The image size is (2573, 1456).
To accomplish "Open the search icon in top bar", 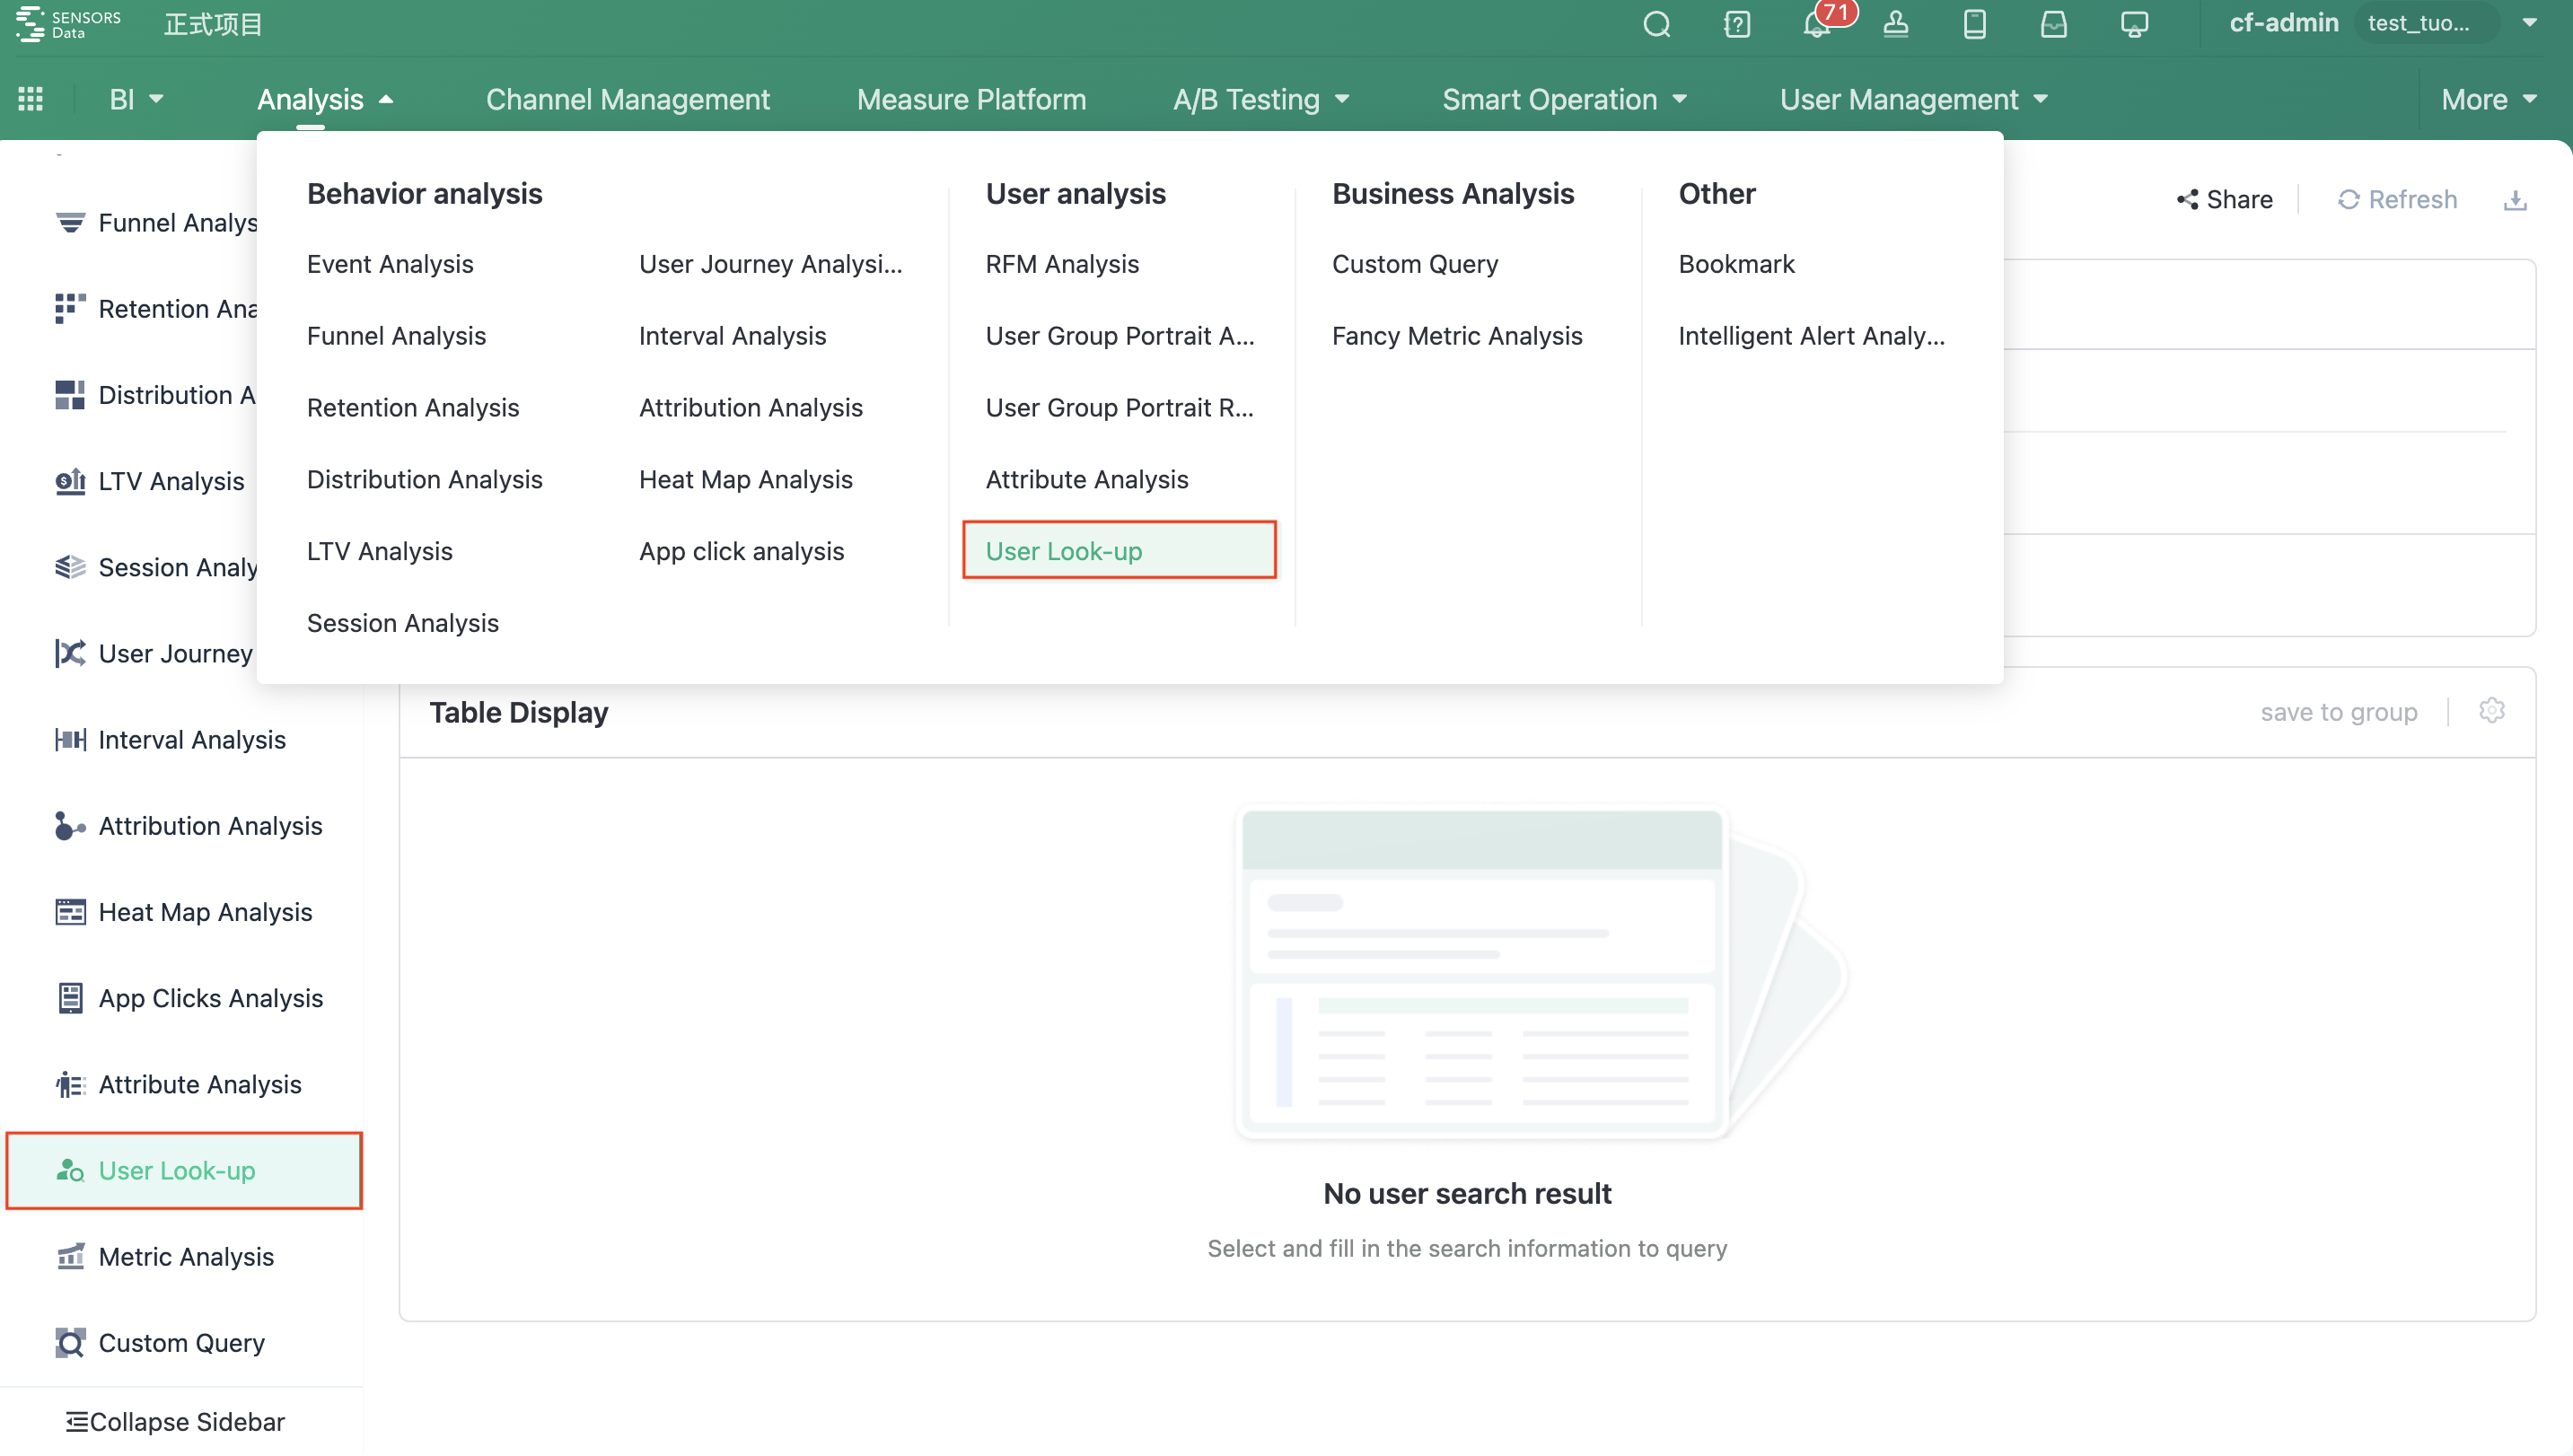I will [x=1656, y=24].
